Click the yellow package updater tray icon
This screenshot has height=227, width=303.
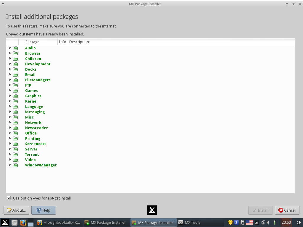click(x=230, y=223)
